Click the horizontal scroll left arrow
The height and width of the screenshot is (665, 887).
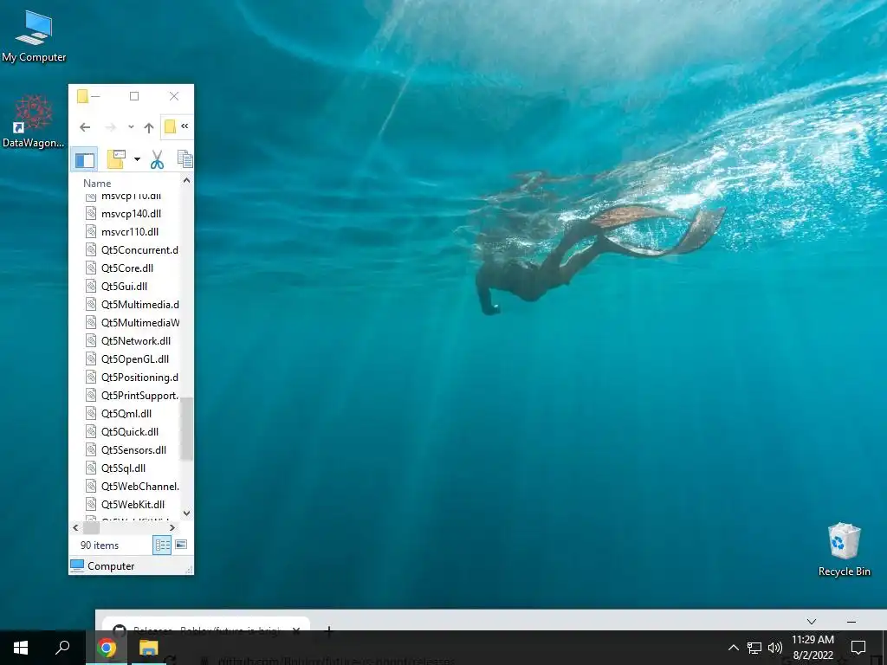(76, 527)
